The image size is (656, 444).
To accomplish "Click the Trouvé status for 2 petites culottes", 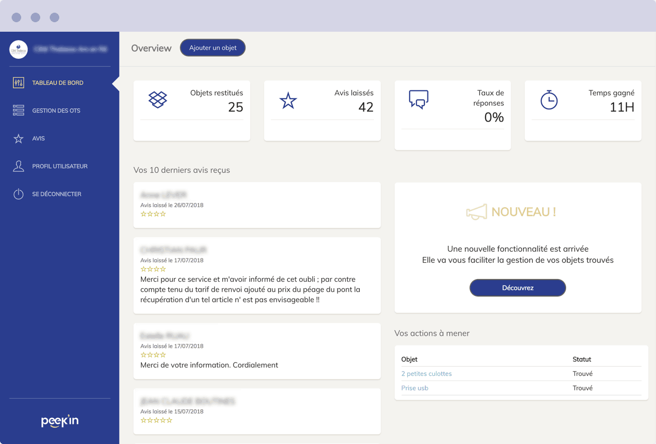I will [x=582, y=374].
